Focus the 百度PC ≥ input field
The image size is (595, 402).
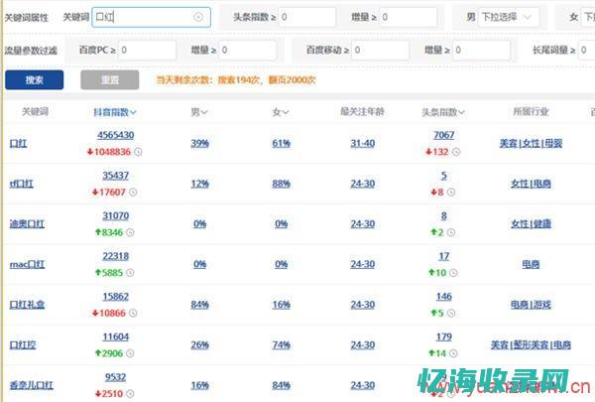147,51
